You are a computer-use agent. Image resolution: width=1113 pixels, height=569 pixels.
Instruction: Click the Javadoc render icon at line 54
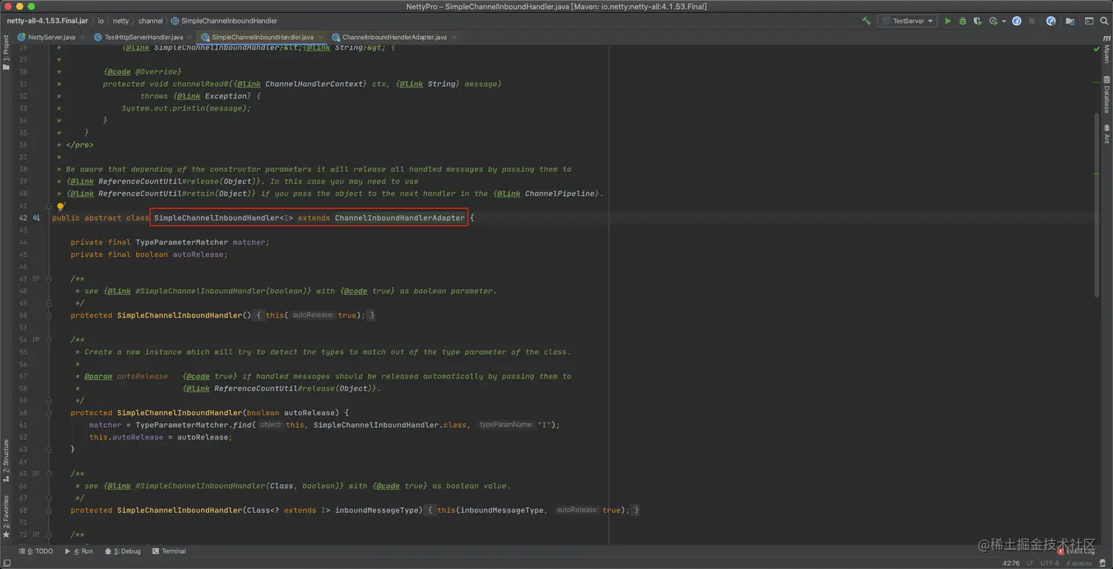[35, 340]
